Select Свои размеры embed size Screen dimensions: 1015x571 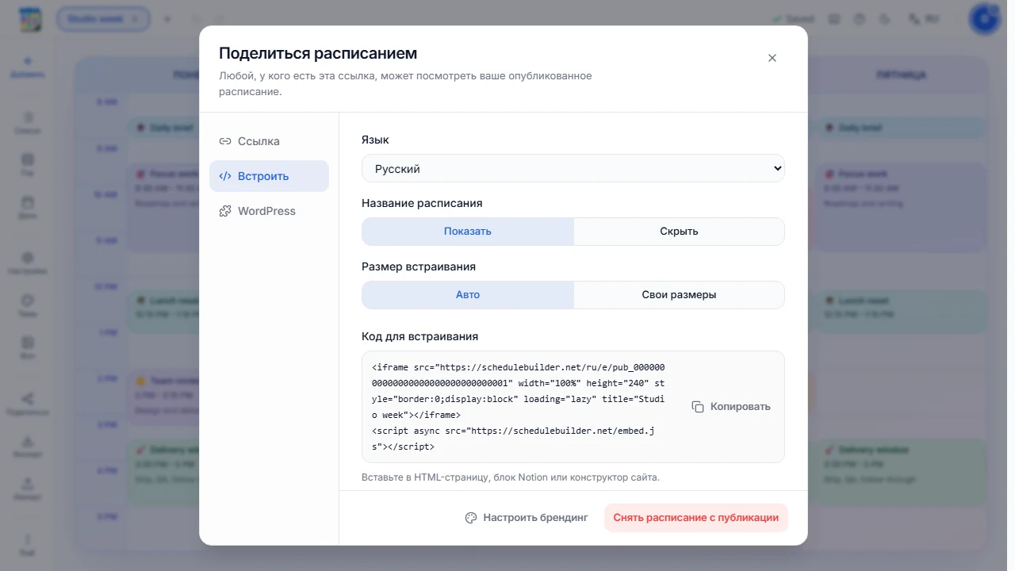coord(679,295)
